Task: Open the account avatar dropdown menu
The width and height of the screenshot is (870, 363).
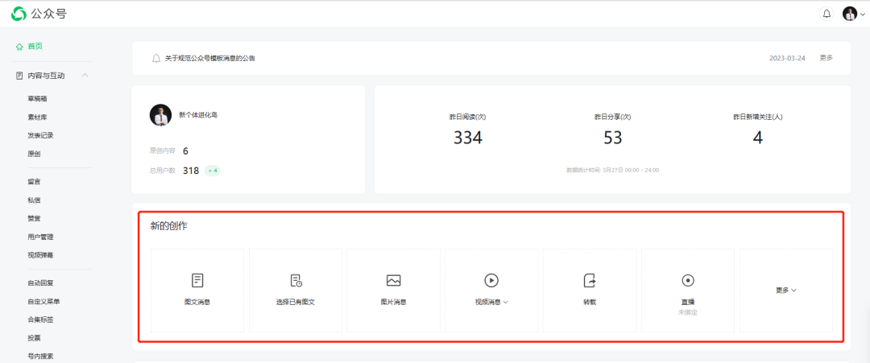Action: click(x=854, y=14)
